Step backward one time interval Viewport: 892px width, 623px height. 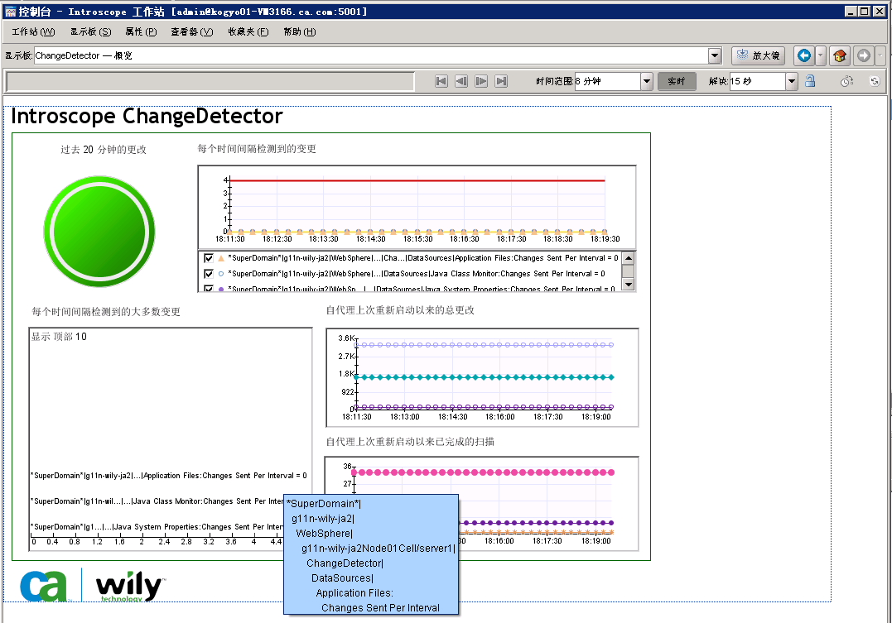point(461,81)
